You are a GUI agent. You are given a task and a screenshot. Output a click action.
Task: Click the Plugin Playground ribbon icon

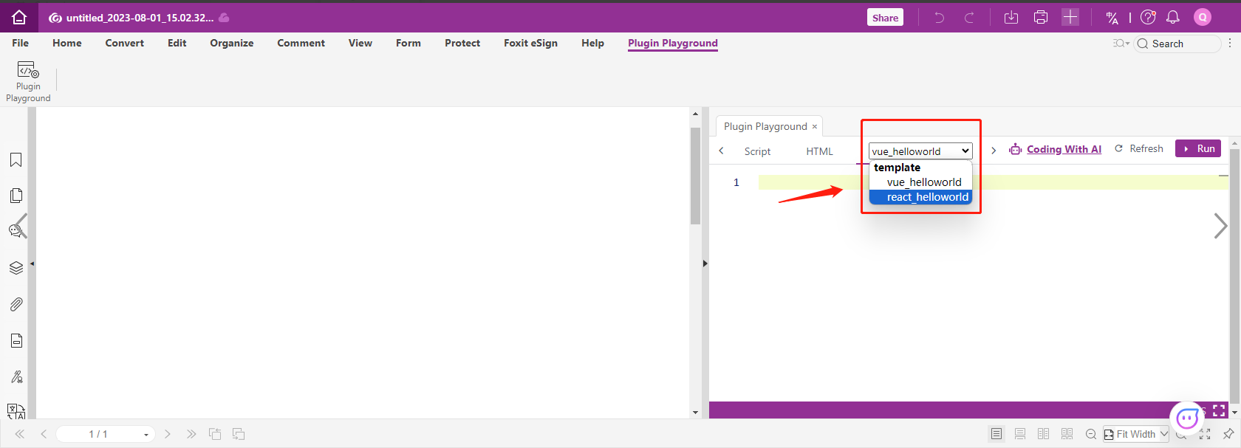point(28,81)
